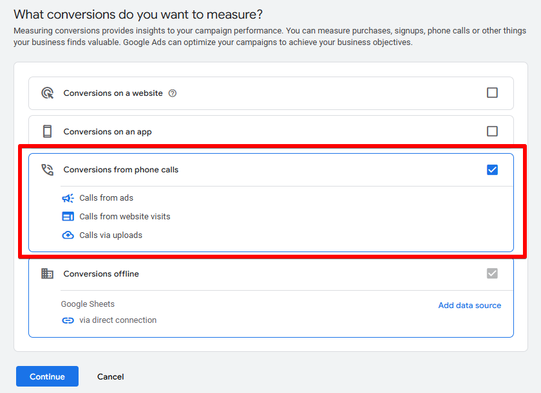Click the Google Sheets label
This screenshot has width=541, height=393.
pos(88,304)
